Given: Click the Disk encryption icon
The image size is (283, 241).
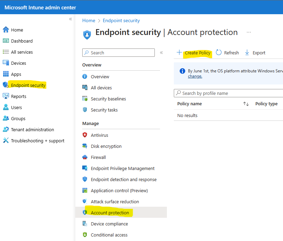Looking at the screenshot, I should point(85,146).
